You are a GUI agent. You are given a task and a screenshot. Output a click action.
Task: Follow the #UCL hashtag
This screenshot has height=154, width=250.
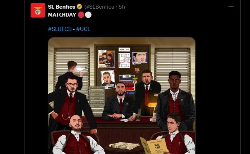(x=83, y=29)
